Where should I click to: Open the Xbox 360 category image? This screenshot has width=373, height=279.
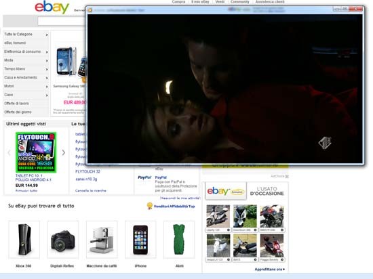(24, 239)
